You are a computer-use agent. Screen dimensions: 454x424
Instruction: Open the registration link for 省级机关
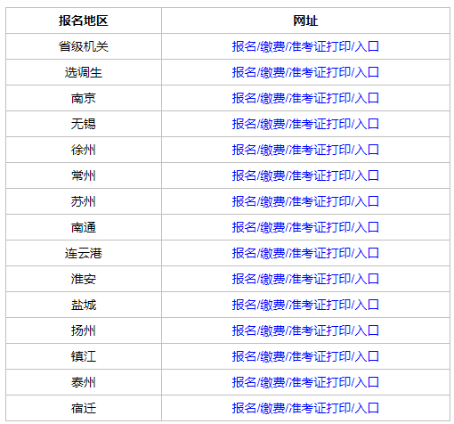[x=305, y=46]
